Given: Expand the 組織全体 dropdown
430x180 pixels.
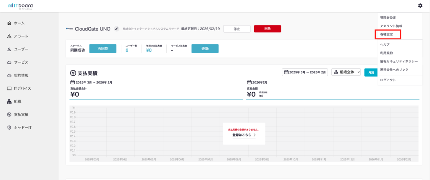Looking at the screenshot, I should point(347,72).
